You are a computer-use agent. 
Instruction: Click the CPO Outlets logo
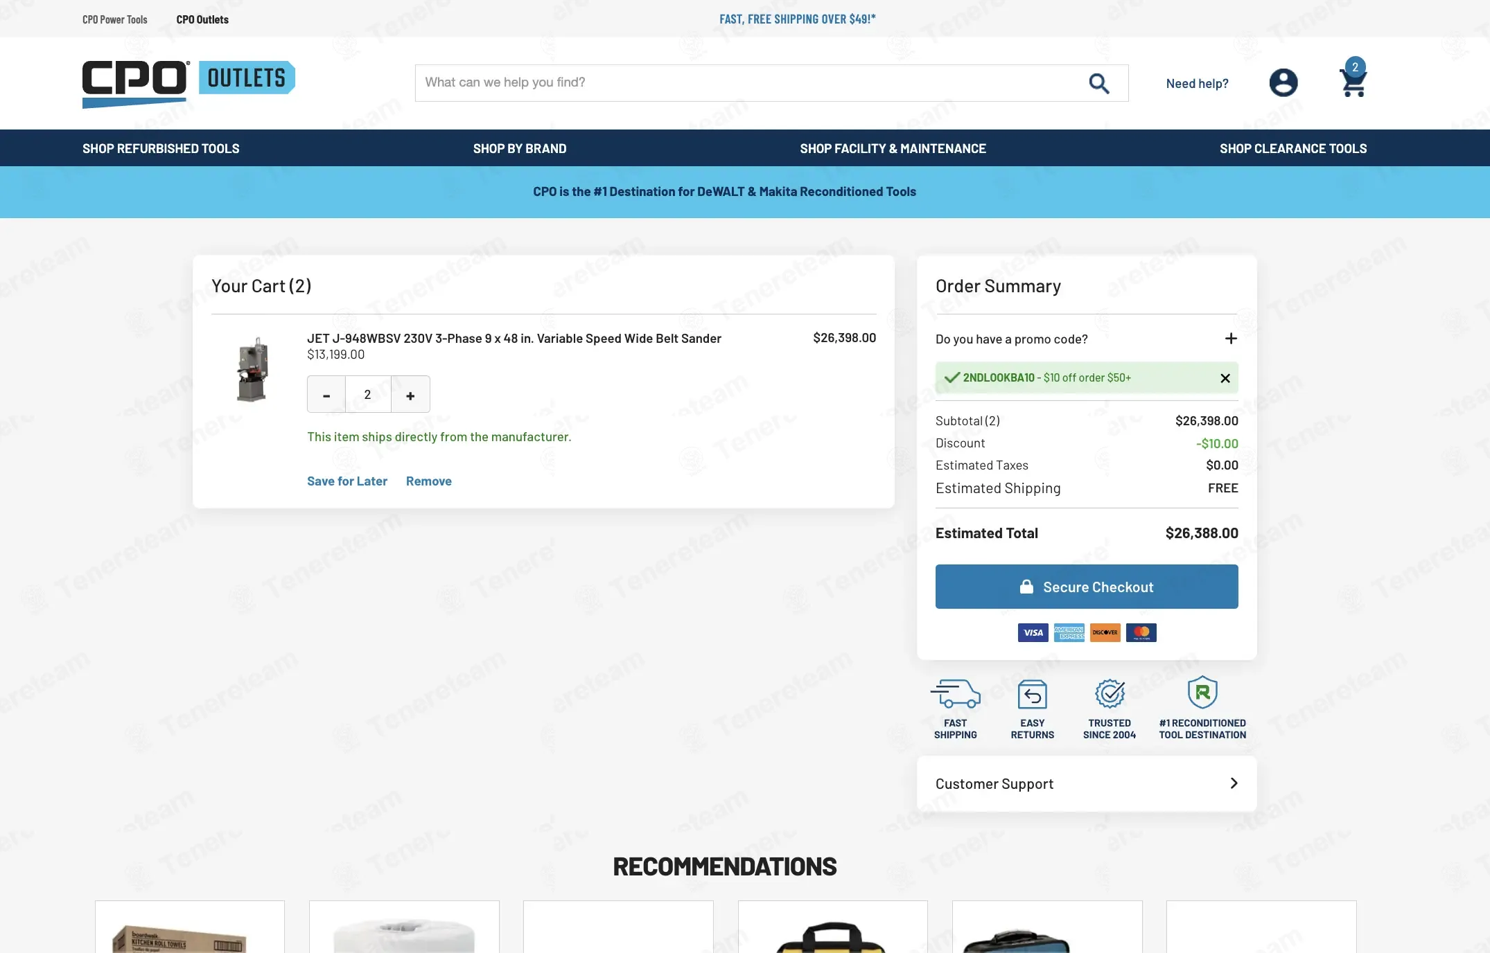pyautogui.click(x=189, y=83)
